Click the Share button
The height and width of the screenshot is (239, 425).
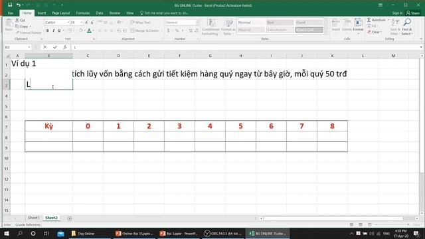point(413,13)
